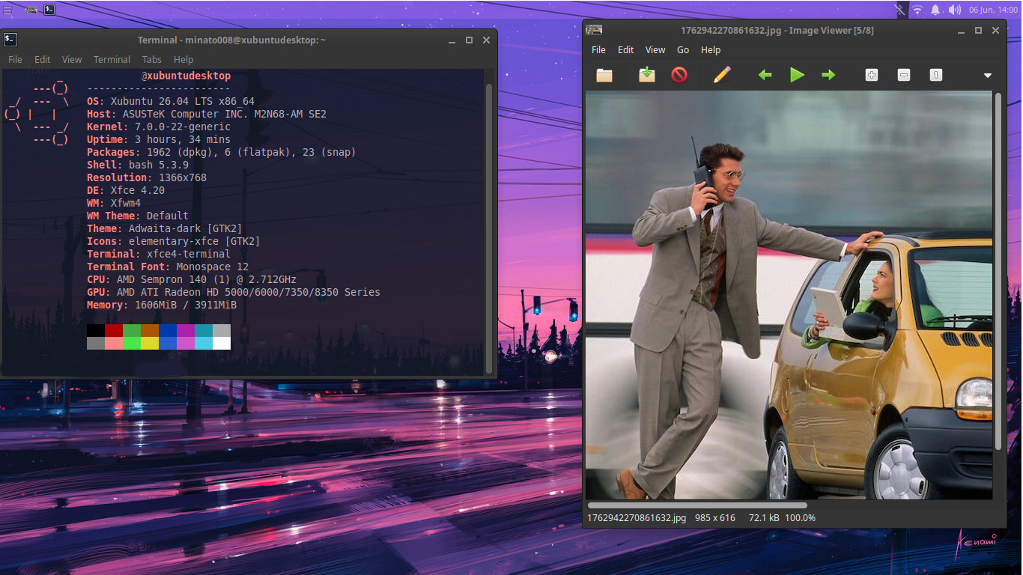Click the Terminal button in the top panel

[x=49, y=10]
